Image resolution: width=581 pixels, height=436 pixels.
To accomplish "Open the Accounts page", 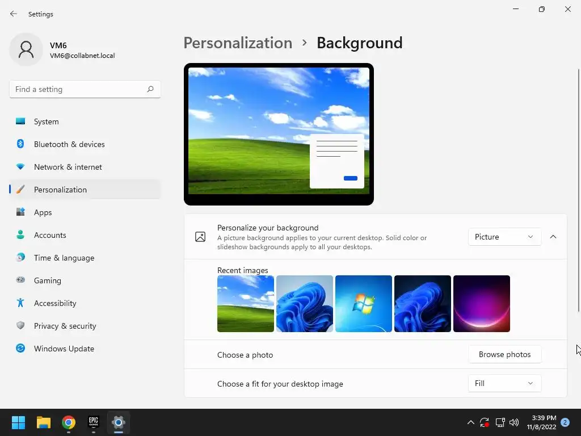I will tap(85, 235).
